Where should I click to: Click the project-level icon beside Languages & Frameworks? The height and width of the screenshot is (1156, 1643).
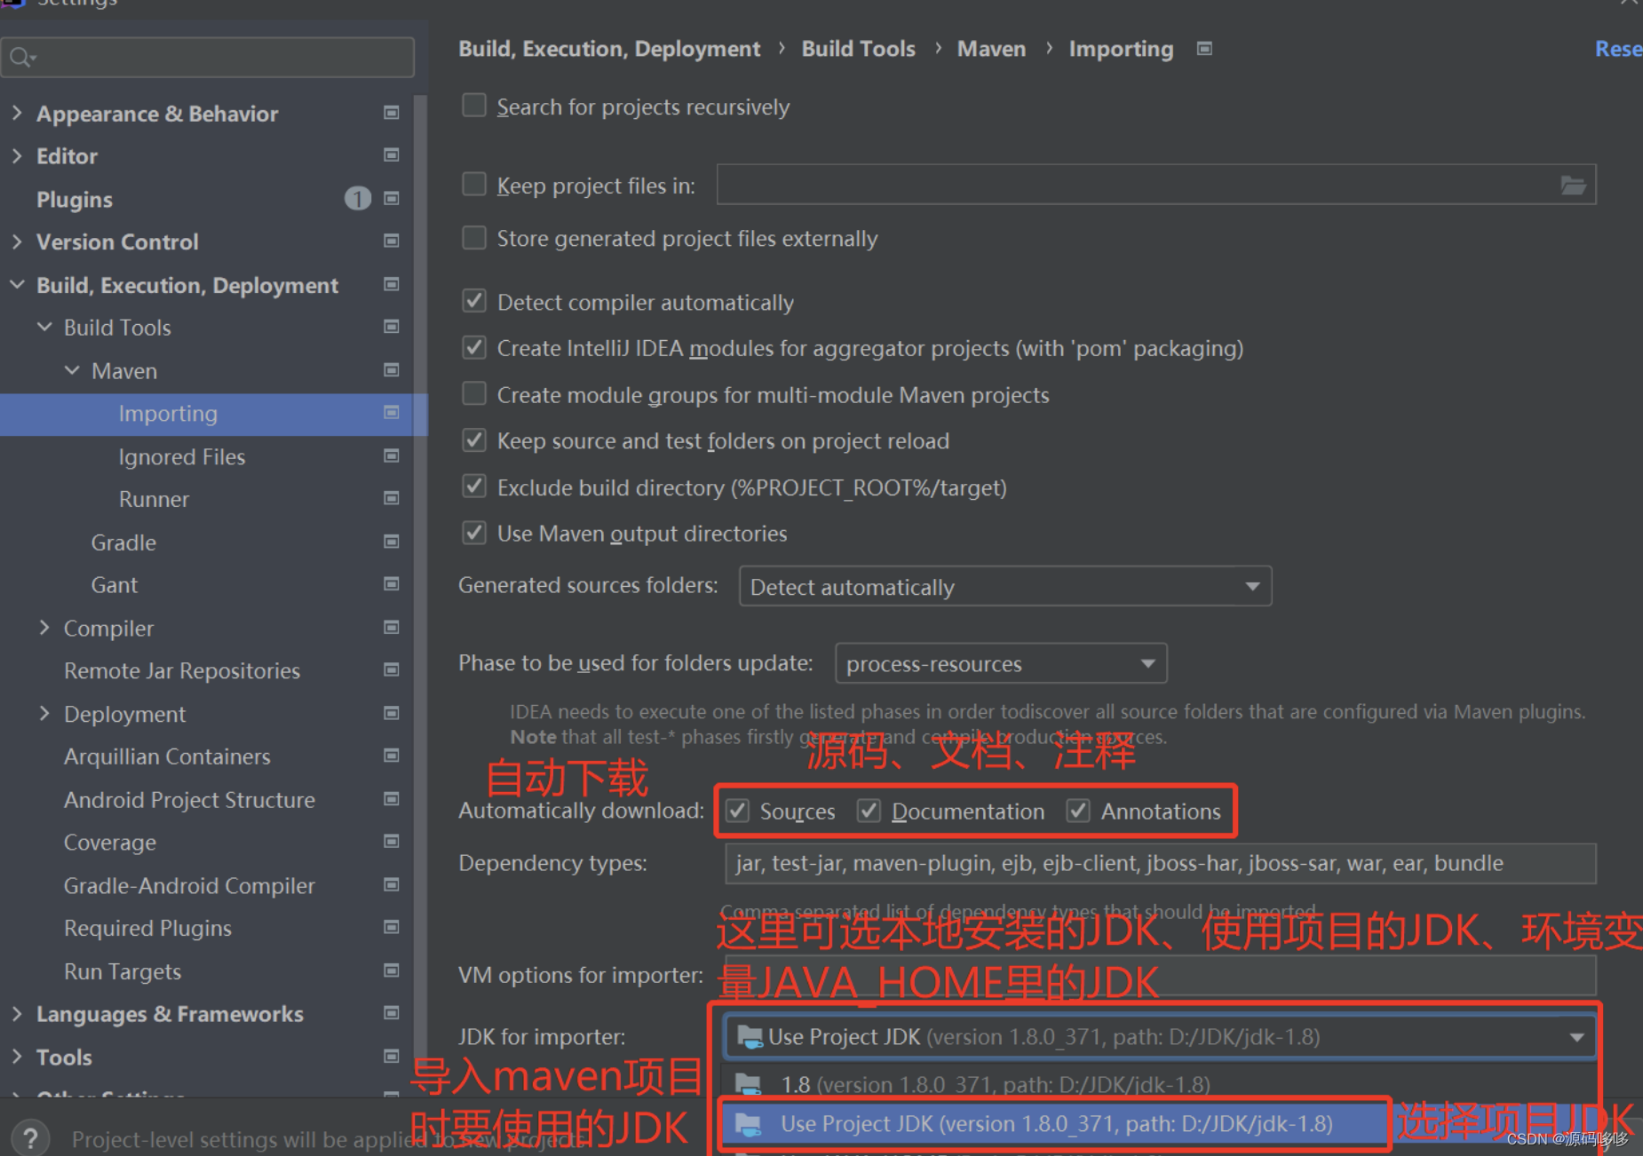391,1013
